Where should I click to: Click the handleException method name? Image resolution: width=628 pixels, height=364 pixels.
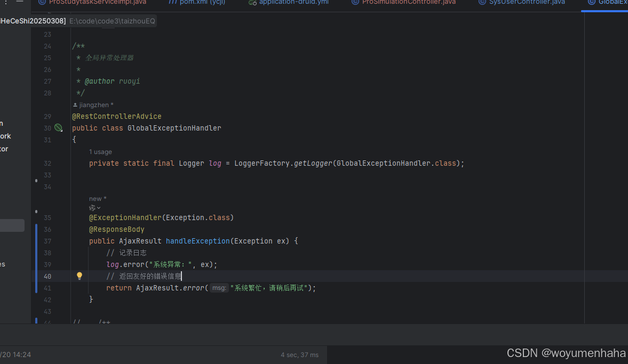point(198,241)
